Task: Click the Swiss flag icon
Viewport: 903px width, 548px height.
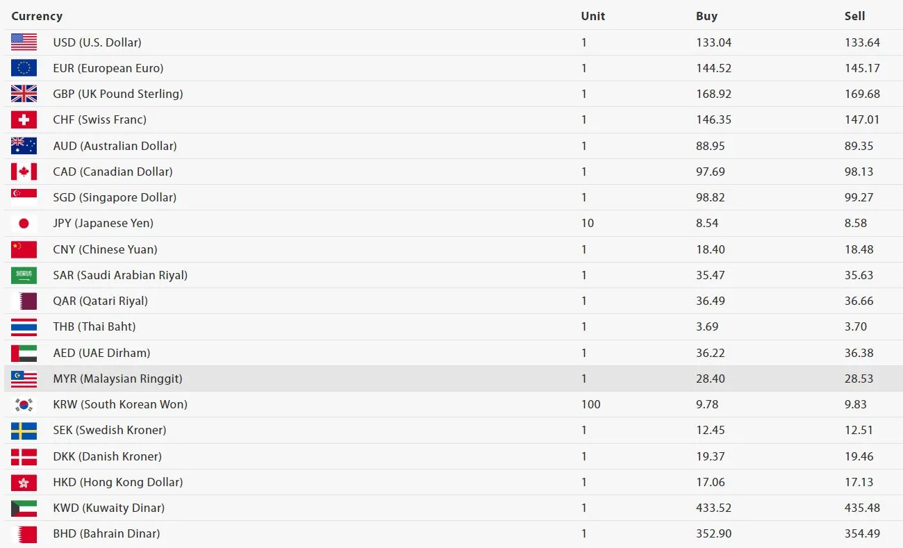Action: click(x=24, y=119)
